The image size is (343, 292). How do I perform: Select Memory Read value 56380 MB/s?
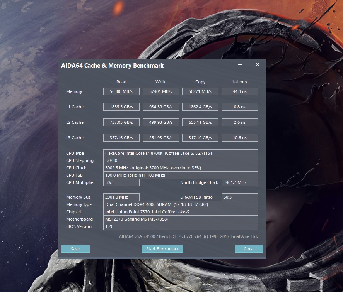(x=121, y=91)
